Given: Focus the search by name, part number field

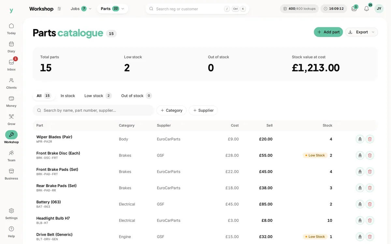Looking at the screenshot, I should point(93,110).
